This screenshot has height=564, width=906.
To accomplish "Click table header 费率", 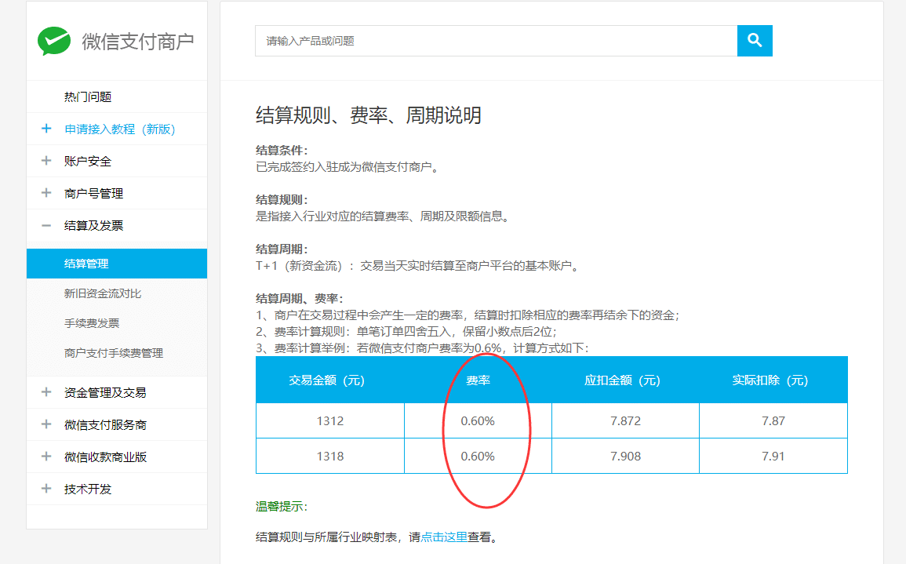I will point(478,380).
